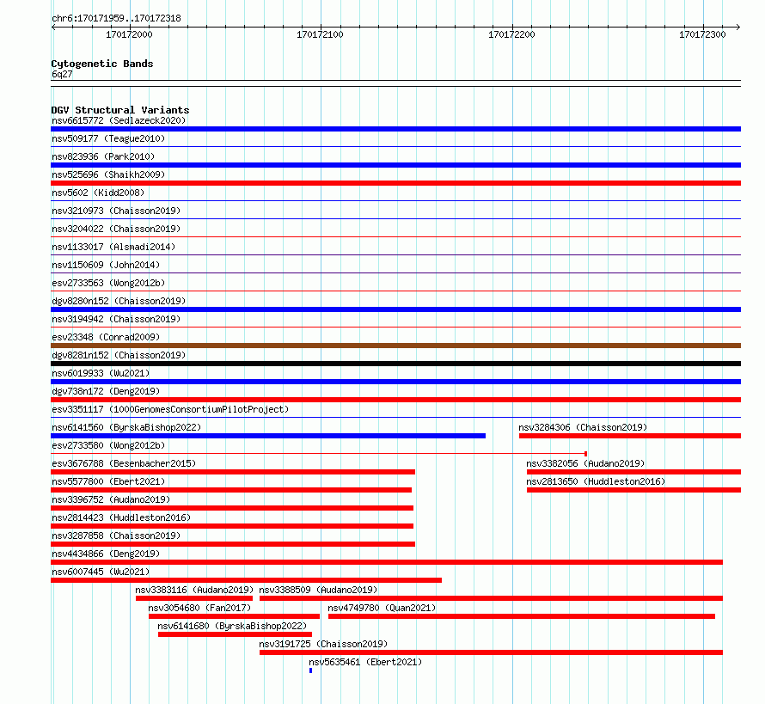This screenshot has height=704, width=765.
Task: Click the right arrow at ruler end
Action: (x=738, y=27)
